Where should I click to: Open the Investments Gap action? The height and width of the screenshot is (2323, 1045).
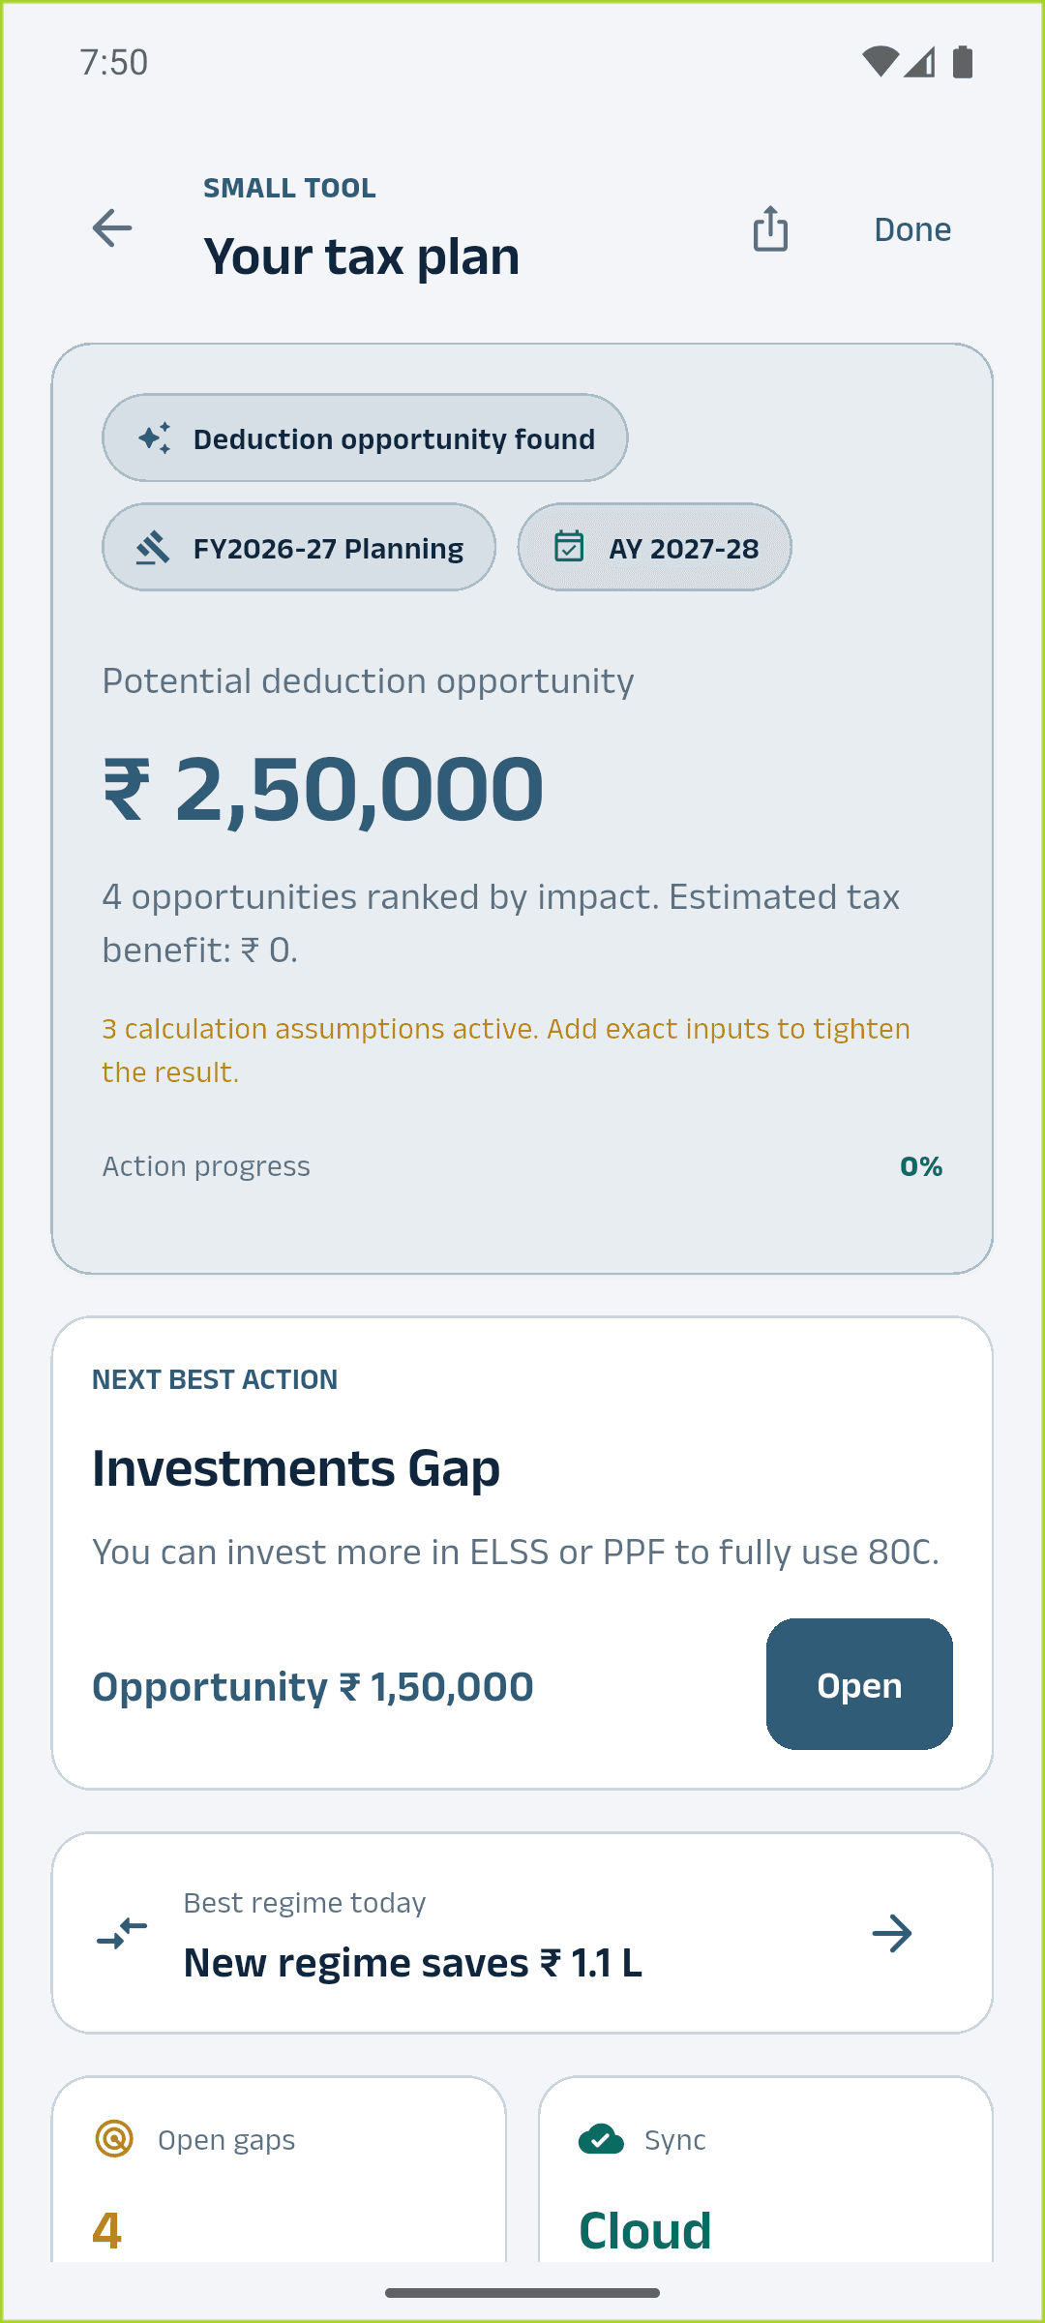pos(859,1684)
